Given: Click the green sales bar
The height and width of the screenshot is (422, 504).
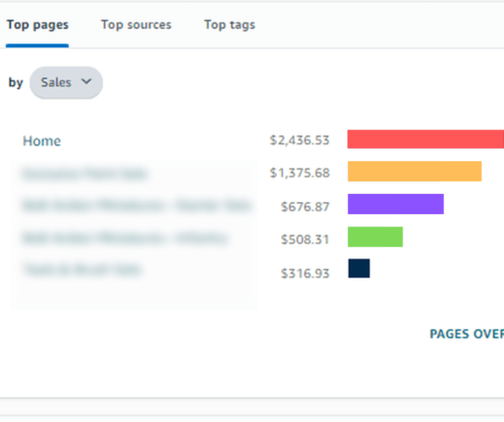Looking at the screenshot, I should click(x=375, y=237).
